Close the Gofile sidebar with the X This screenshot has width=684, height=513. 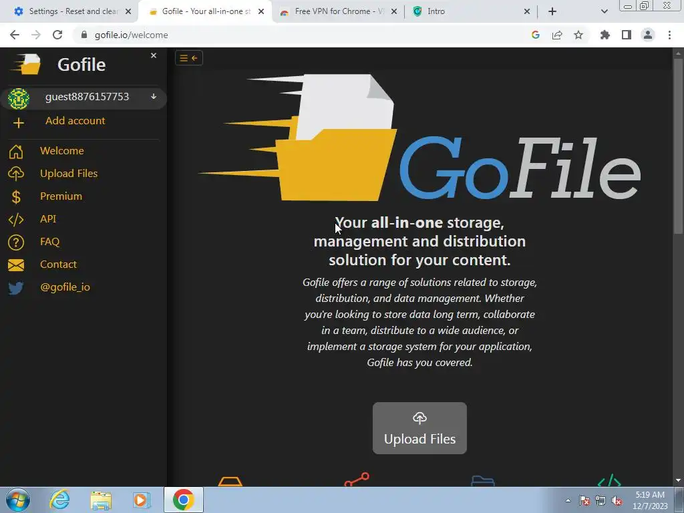click(154, 55)
